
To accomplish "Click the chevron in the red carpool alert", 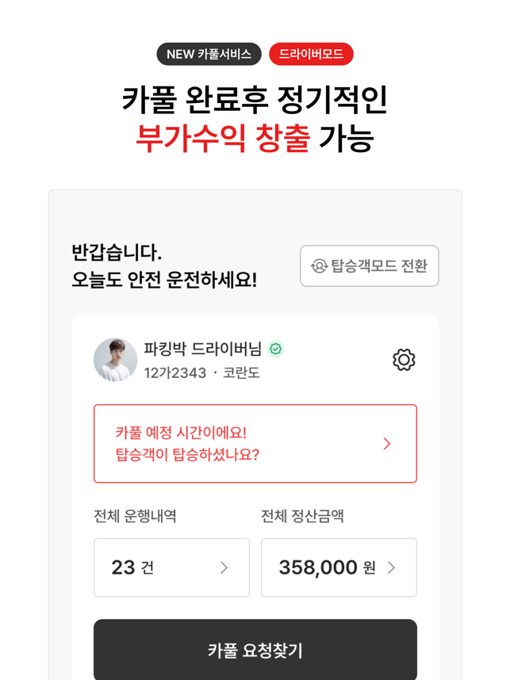I will 387,444.
